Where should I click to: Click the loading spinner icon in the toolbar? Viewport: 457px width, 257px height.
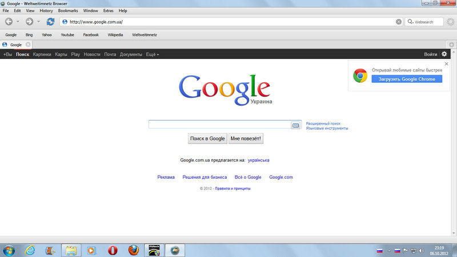pyautogui.click(x=451, y=22)
